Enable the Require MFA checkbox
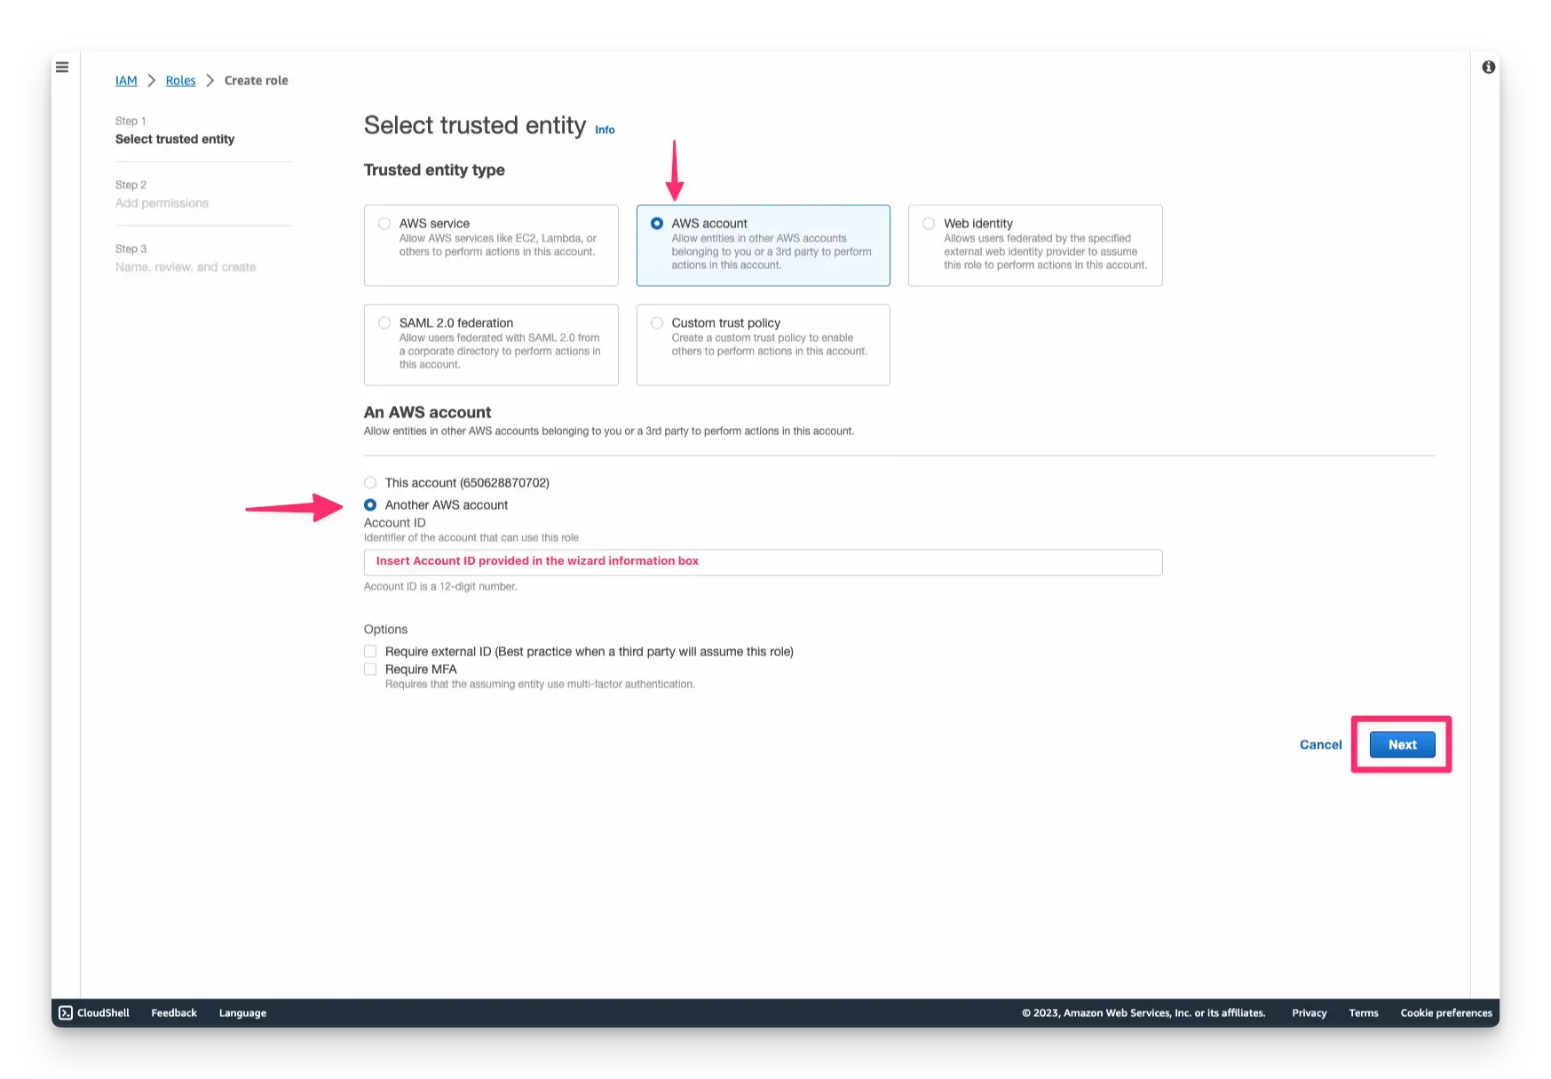Screen dimensions: 1551x1079 click(x=370, y=669)
